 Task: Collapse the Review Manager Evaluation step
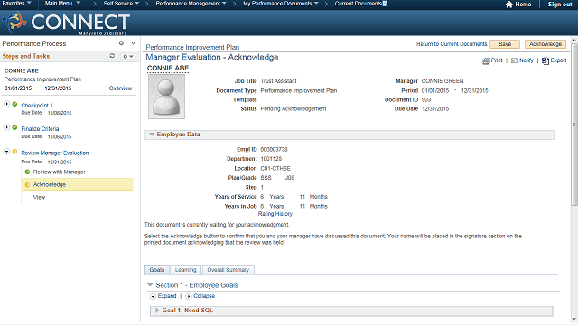[6, 152]
